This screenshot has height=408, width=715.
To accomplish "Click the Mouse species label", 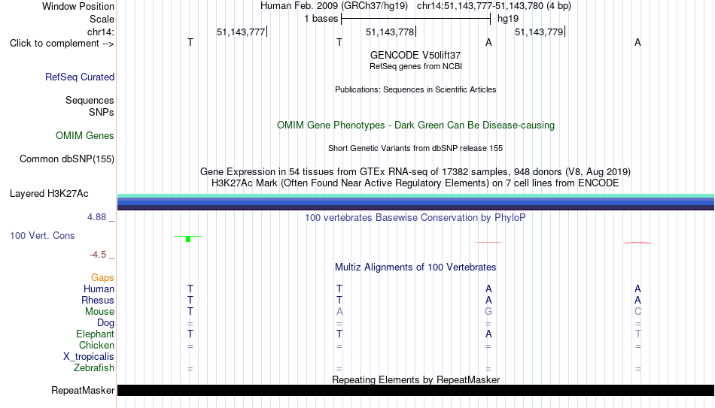I will point(99,312).
